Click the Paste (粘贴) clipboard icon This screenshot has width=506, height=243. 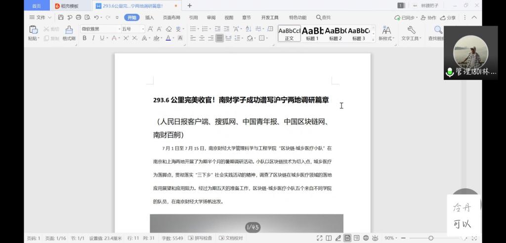click(33, 30)
